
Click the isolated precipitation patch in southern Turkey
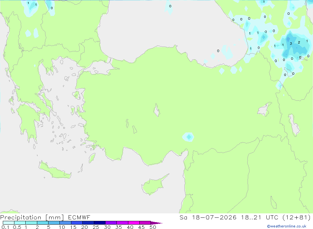188,137
